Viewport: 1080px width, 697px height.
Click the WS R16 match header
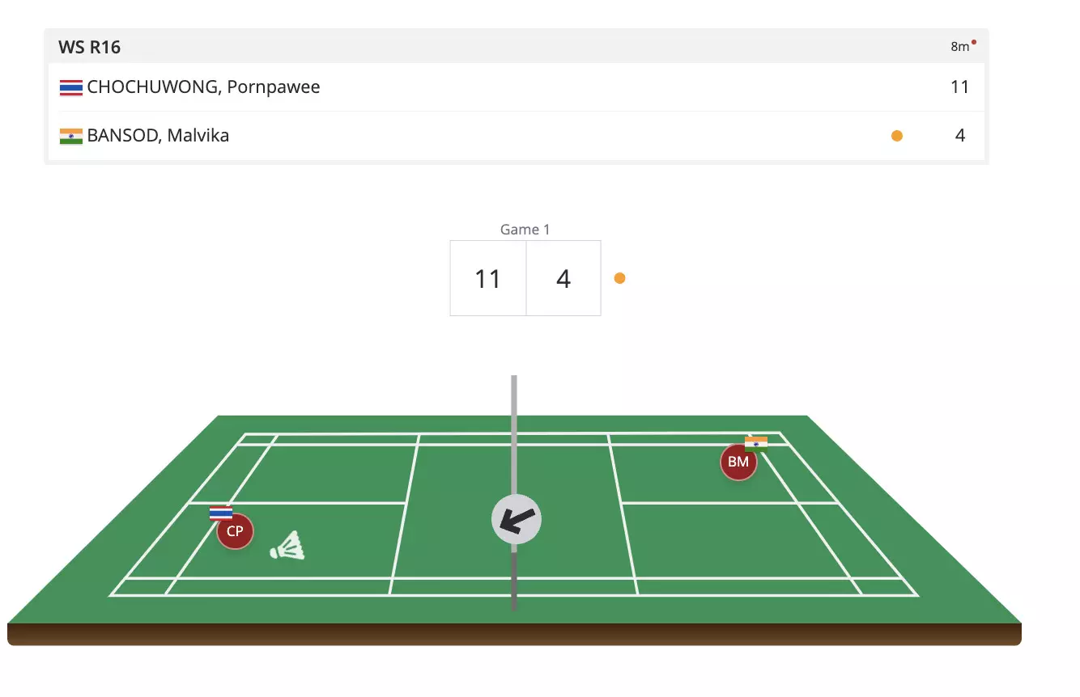(x=90, y=47)
